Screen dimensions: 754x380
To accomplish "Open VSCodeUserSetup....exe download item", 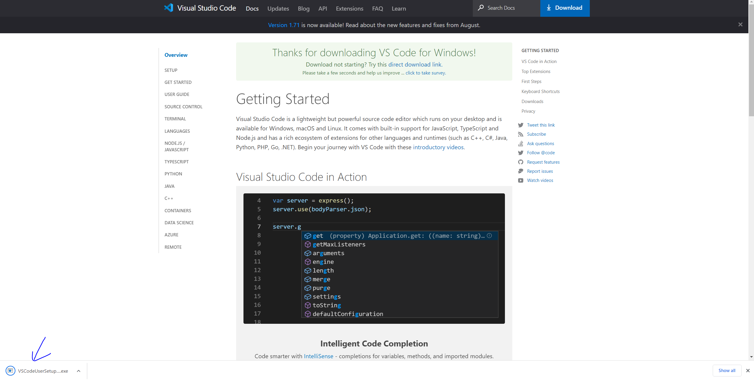I will [43, 371].
